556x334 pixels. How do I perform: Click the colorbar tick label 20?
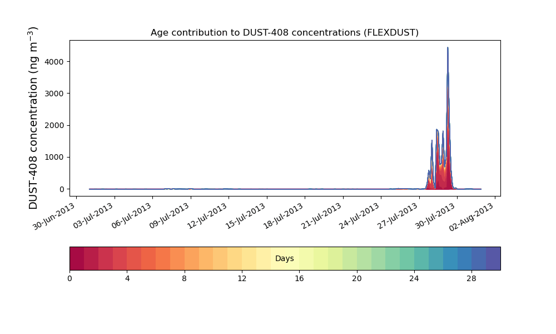click(357, 279)
